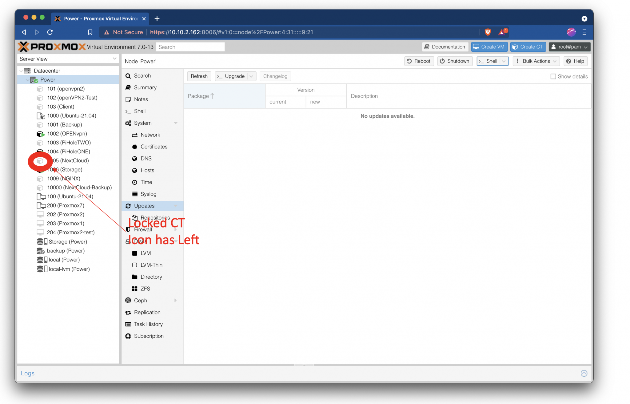The width and height of the screenshot is (630, 404).
Task: Select the Replication panel
Action: pos(147,312)
